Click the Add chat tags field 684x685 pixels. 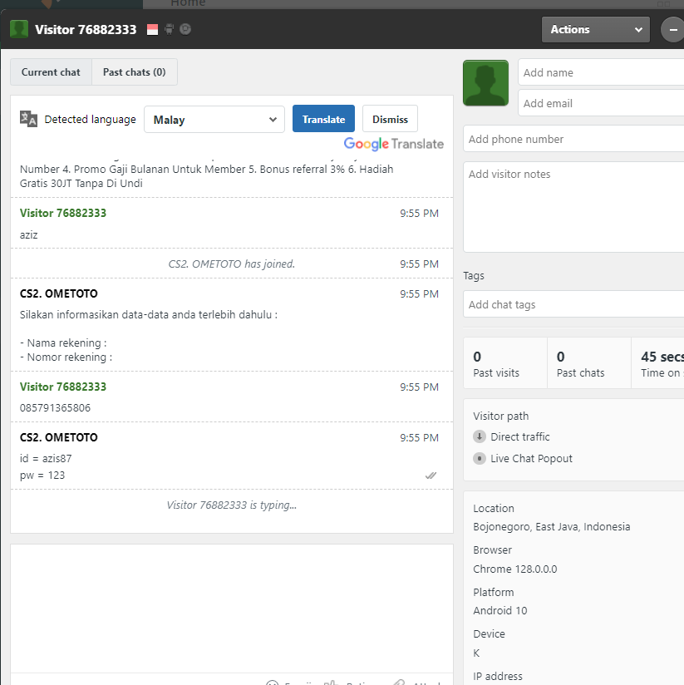click(573, 304)
